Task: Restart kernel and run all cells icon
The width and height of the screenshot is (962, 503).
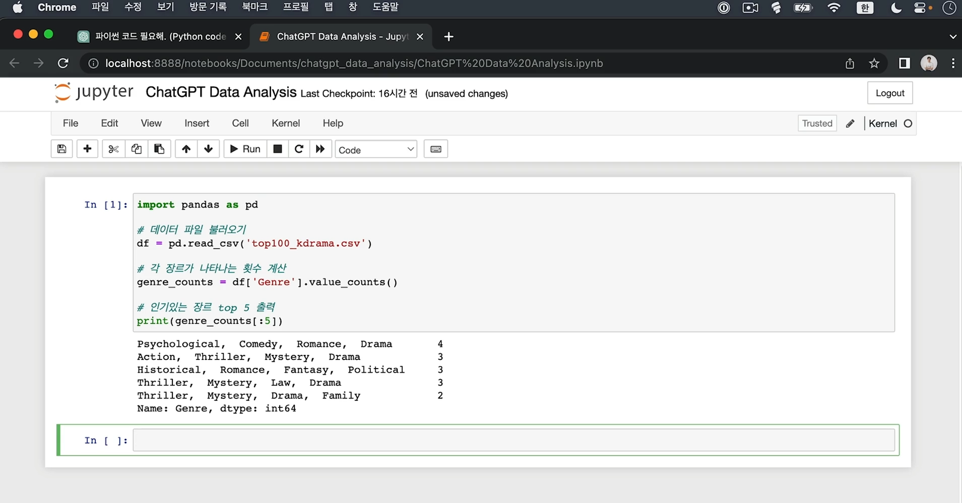Action: [320, 149]
